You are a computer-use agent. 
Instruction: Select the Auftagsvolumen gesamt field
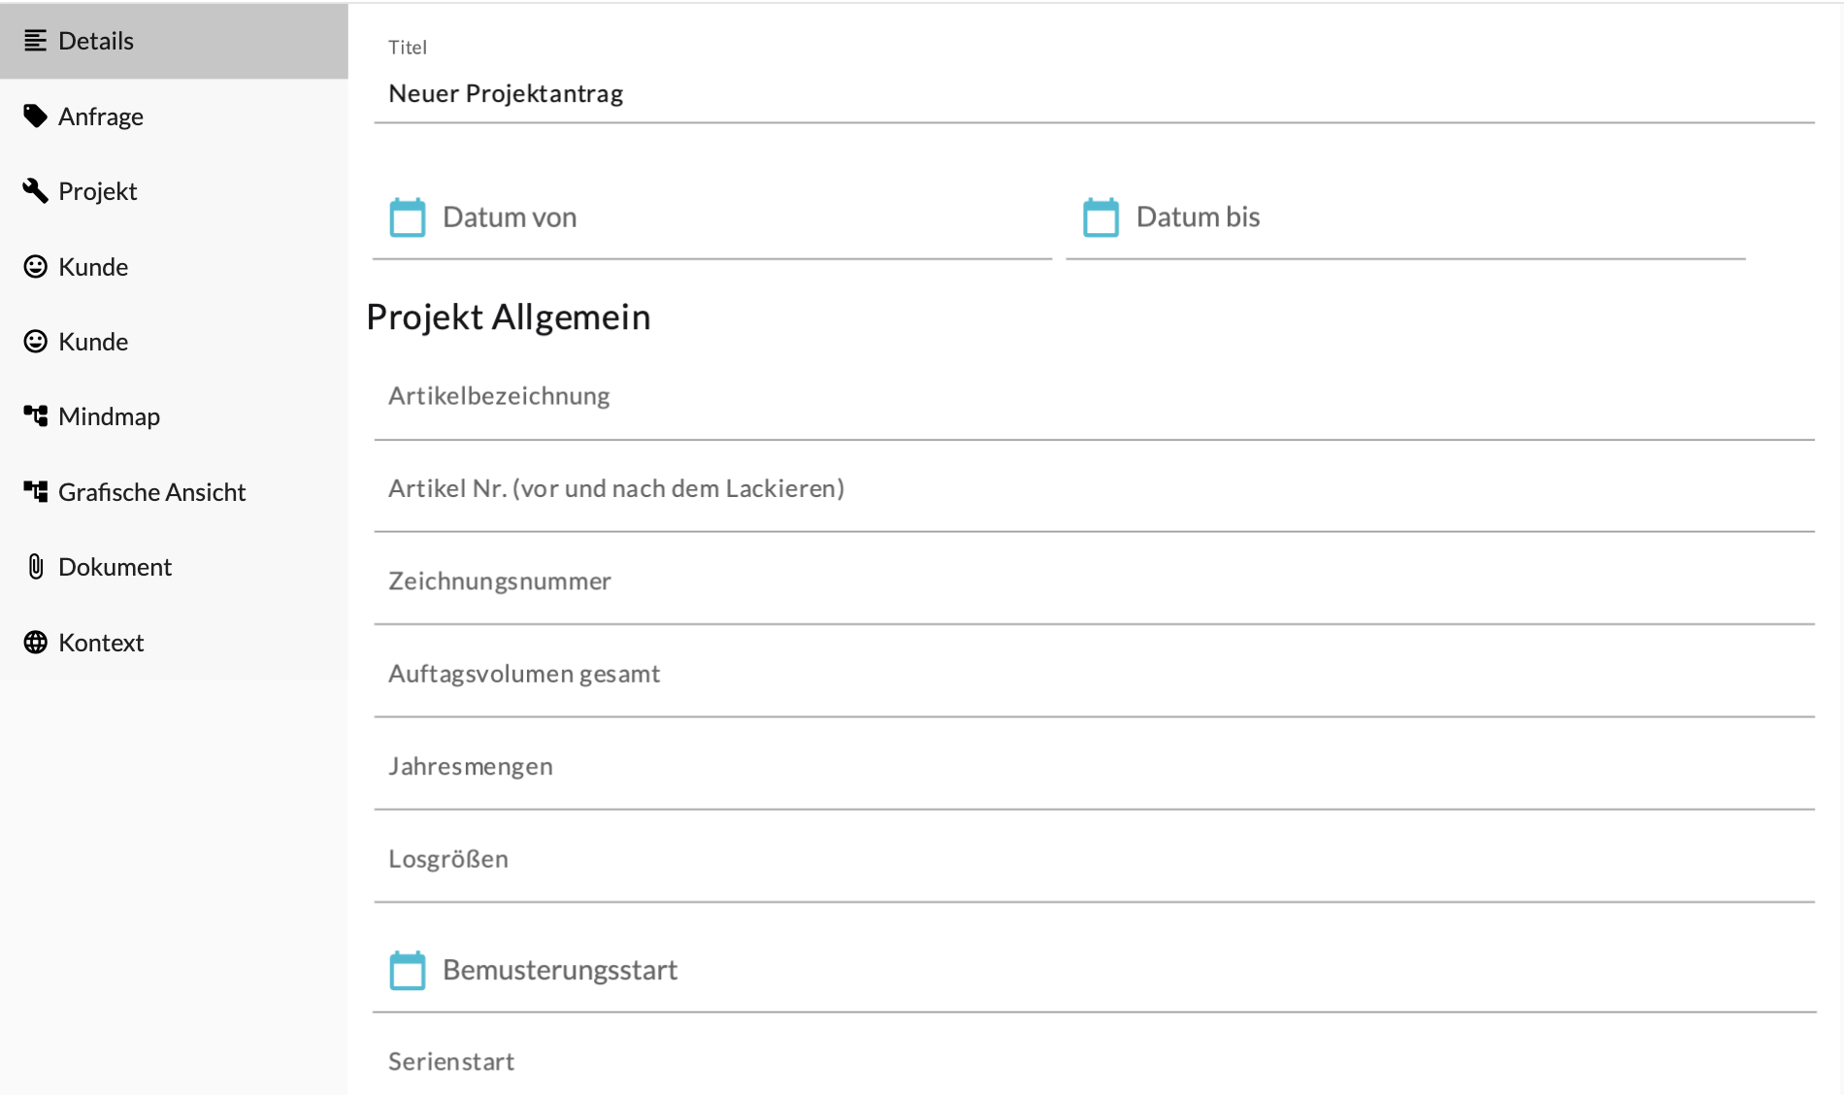coord(1093,675)
